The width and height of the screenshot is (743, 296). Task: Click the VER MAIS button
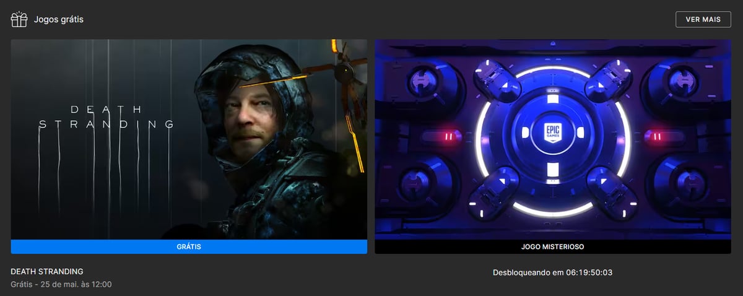[703, 19]
